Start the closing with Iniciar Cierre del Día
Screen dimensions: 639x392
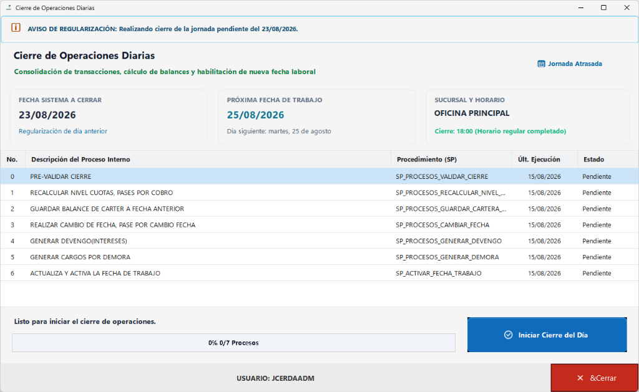point(547,335)
